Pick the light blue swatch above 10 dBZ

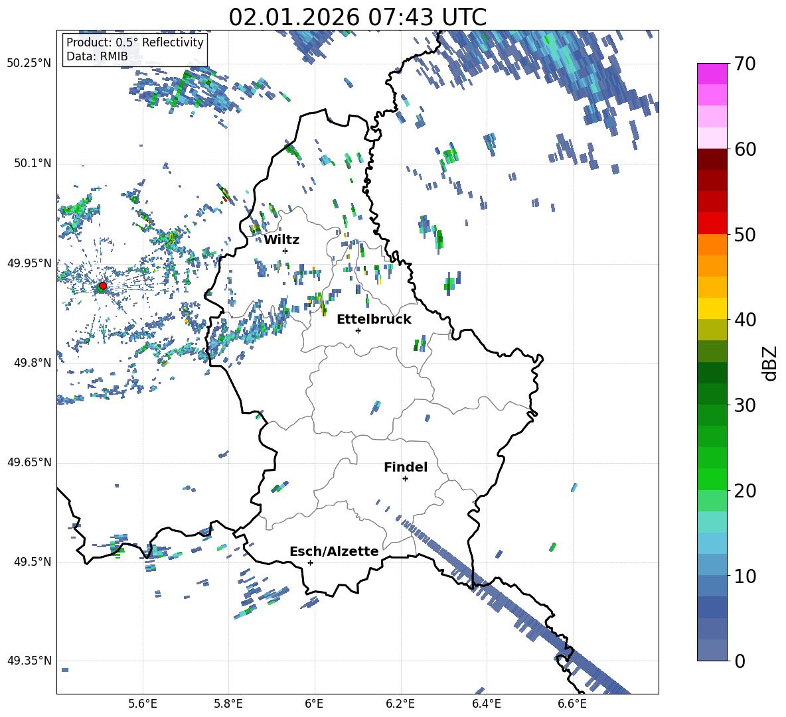coord(712,543)
